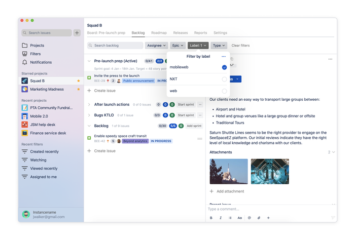Click the Beyond analytics epic tag
The image size is (355, 240).
(135, 141)
